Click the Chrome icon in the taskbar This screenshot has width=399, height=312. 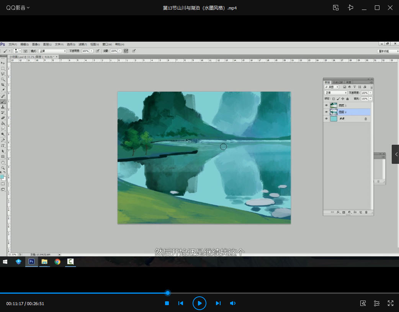point(57,262)
